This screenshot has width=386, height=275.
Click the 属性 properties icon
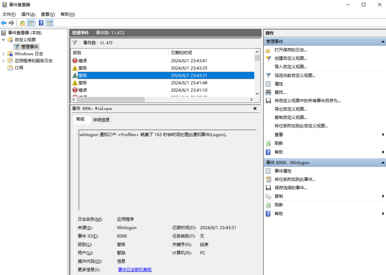[x=268, y=84]
